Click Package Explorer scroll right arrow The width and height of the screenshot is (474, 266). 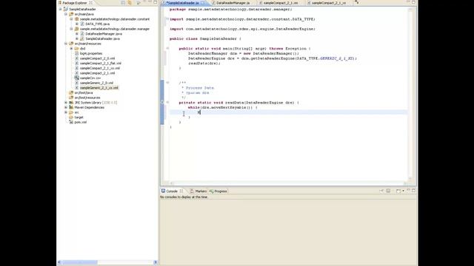[156, 262]
